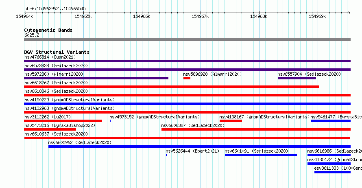This screenshot has height=188, width=362.
Task: Click the nsv4573152 (gnomADStructuralVariants) label
Action: pos(155,117)
